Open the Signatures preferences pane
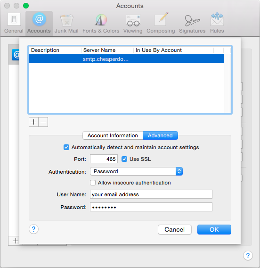The width and height of the screenshot is (260, 268). click(192, 23)
